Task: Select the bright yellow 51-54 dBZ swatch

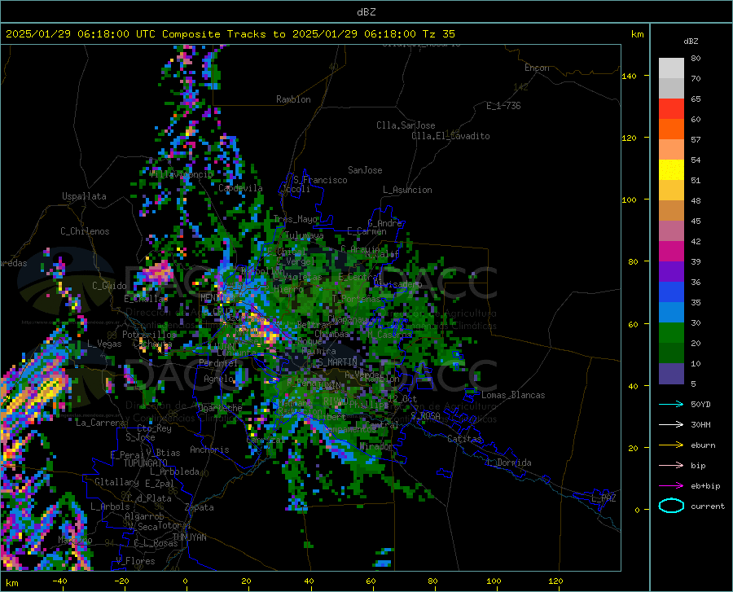Action: pyautogui.click(x=671, y=170)
